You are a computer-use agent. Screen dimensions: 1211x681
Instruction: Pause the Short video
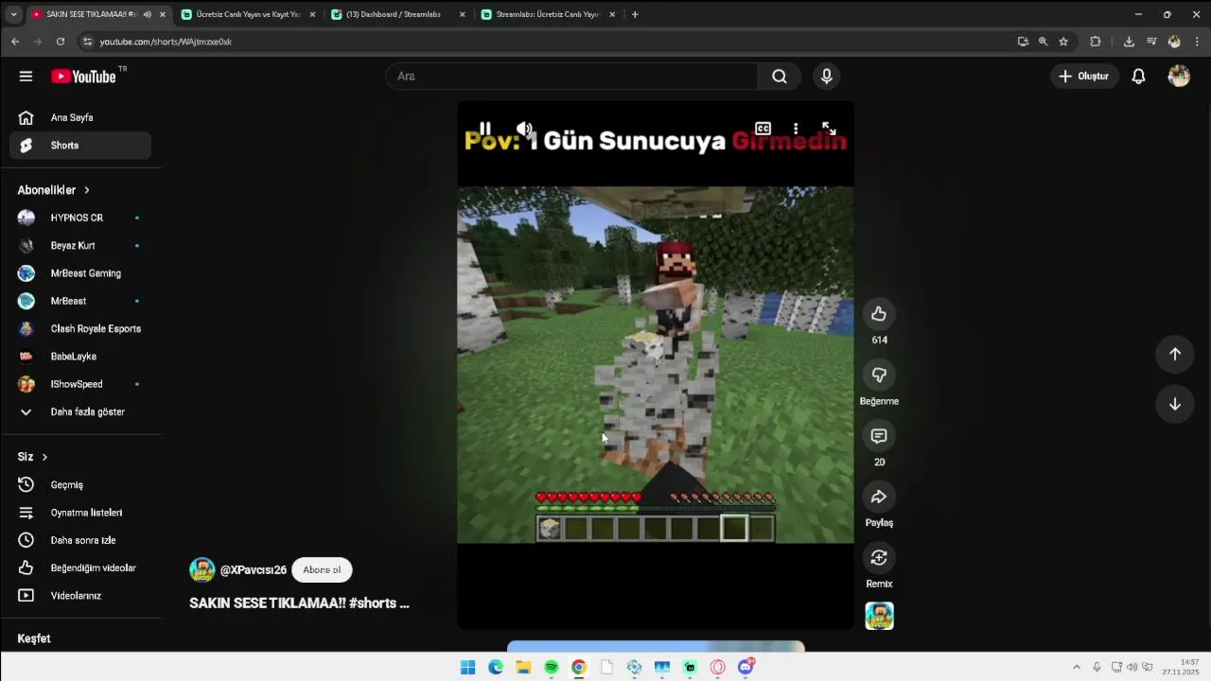point(484,129)
